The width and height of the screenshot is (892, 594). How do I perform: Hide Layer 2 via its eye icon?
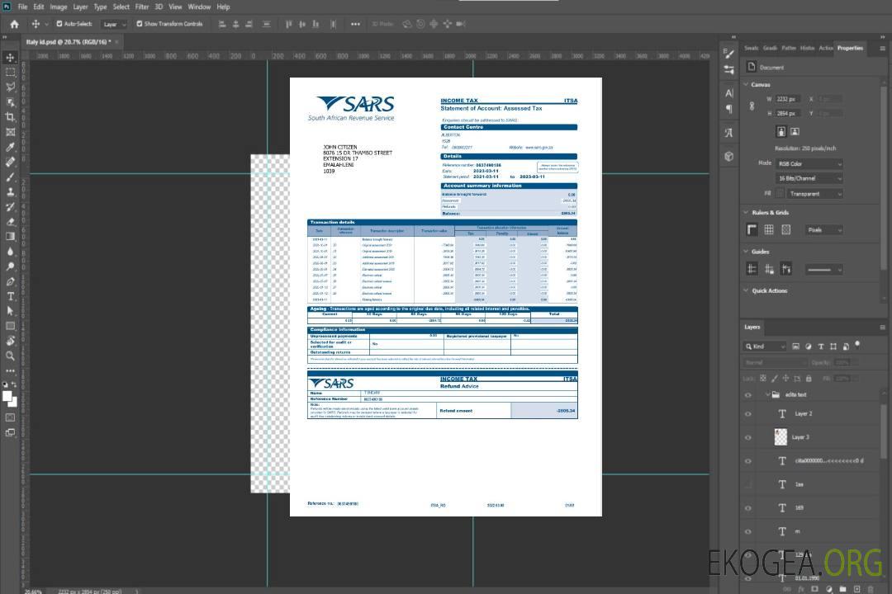[748, 414]
